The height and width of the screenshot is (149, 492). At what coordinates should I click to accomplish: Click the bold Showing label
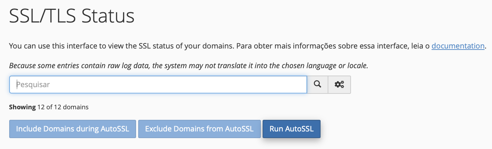pos(22,107)
